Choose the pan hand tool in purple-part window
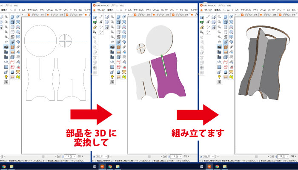Image resolution: width=298 pixels, height=170 pixels. click(112, 42)
